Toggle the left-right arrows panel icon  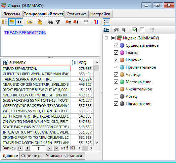click(x=20, y=22)
